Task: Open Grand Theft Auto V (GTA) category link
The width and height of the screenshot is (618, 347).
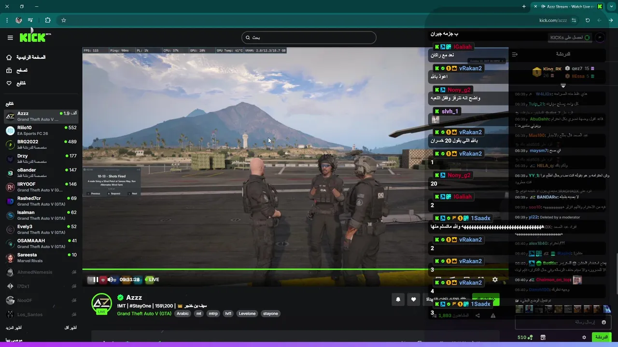Action: click(144, 313)
